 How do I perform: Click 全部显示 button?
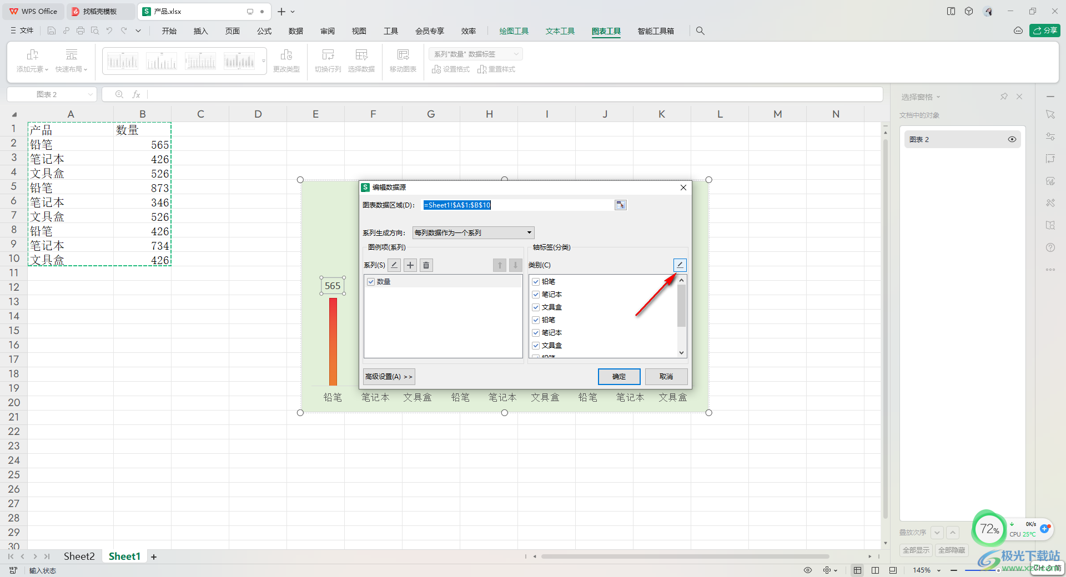tap(916, 550)
